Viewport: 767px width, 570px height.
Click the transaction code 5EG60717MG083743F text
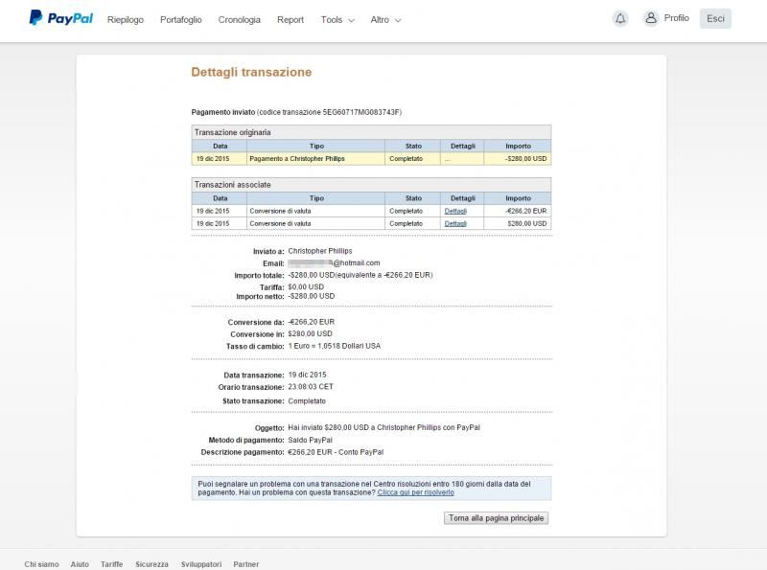[361, 112]
